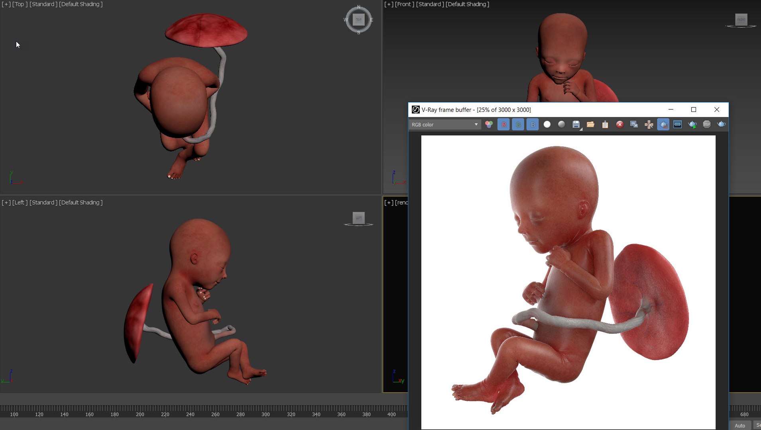Click the Left viewport ViewCube
Image resolution: width=761 pixels, height=430 pixels.
(x=358, y=217)
